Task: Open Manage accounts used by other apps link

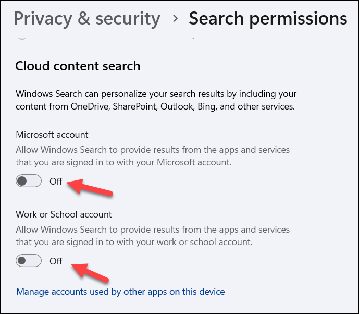Action: point(120,292)
